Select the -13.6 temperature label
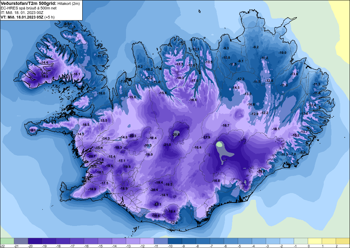This screenshot has width=350, height=248. 304,114
